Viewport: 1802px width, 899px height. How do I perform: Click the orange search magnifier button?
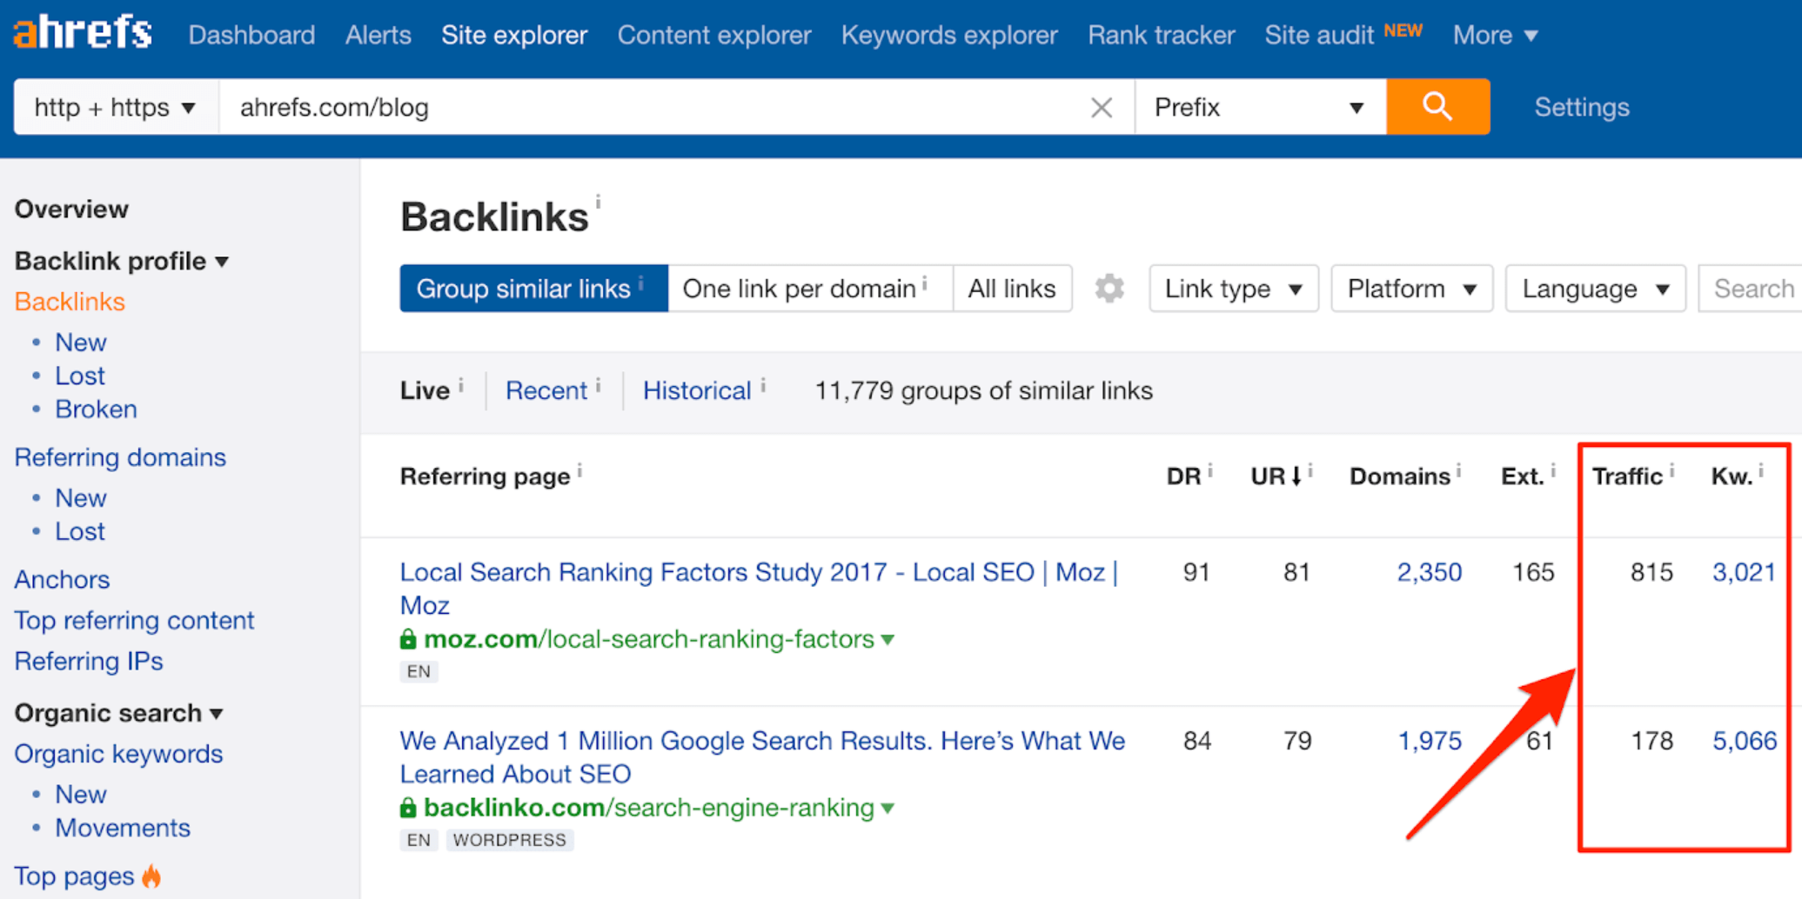(1437, 107)
